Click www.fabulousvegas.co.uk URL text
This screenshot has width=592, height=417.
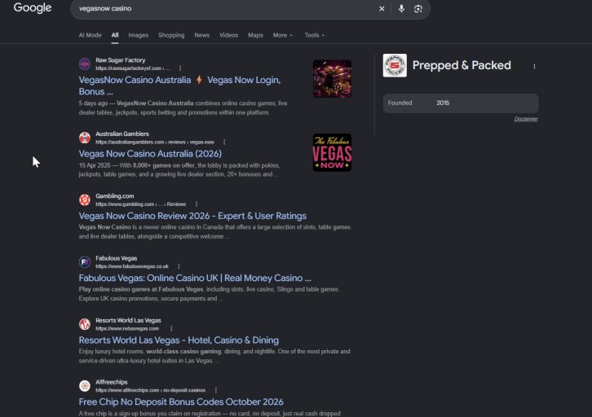pos(132,266)
